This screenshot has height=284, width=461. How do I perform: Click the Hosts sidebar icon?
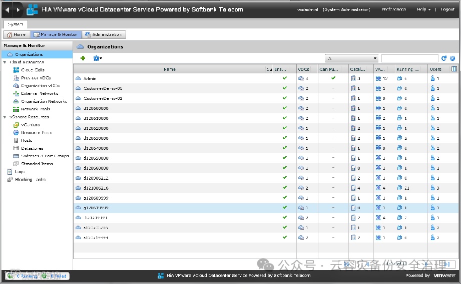[16, 140]
